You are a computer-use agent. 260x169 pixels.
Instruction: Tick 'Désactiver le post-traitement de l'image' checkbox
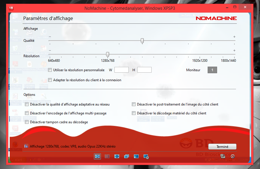(134, 104)
